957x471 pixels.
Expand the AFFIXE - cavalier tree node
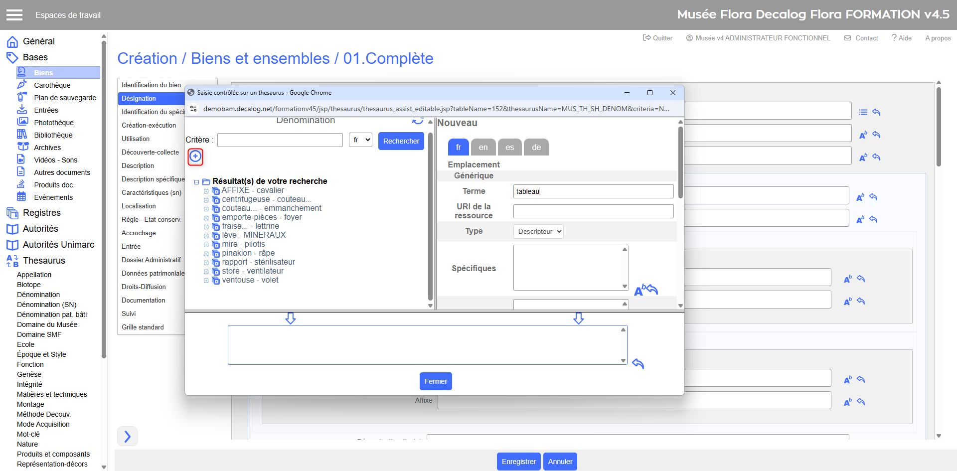pos(206,191)
